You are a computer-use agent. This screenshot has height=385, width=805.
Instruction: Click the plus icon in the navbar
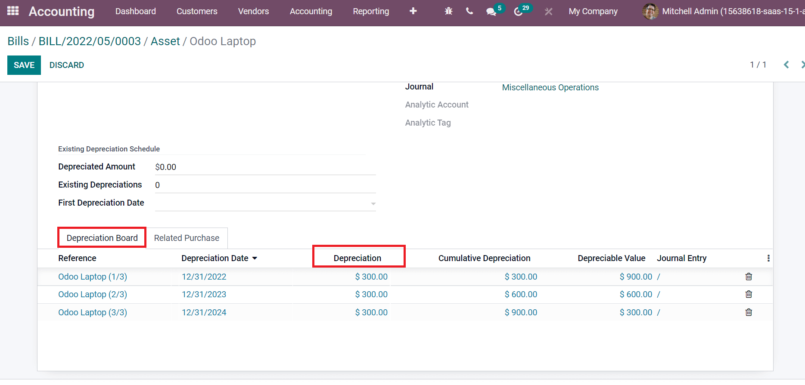(x=413, y=11)
